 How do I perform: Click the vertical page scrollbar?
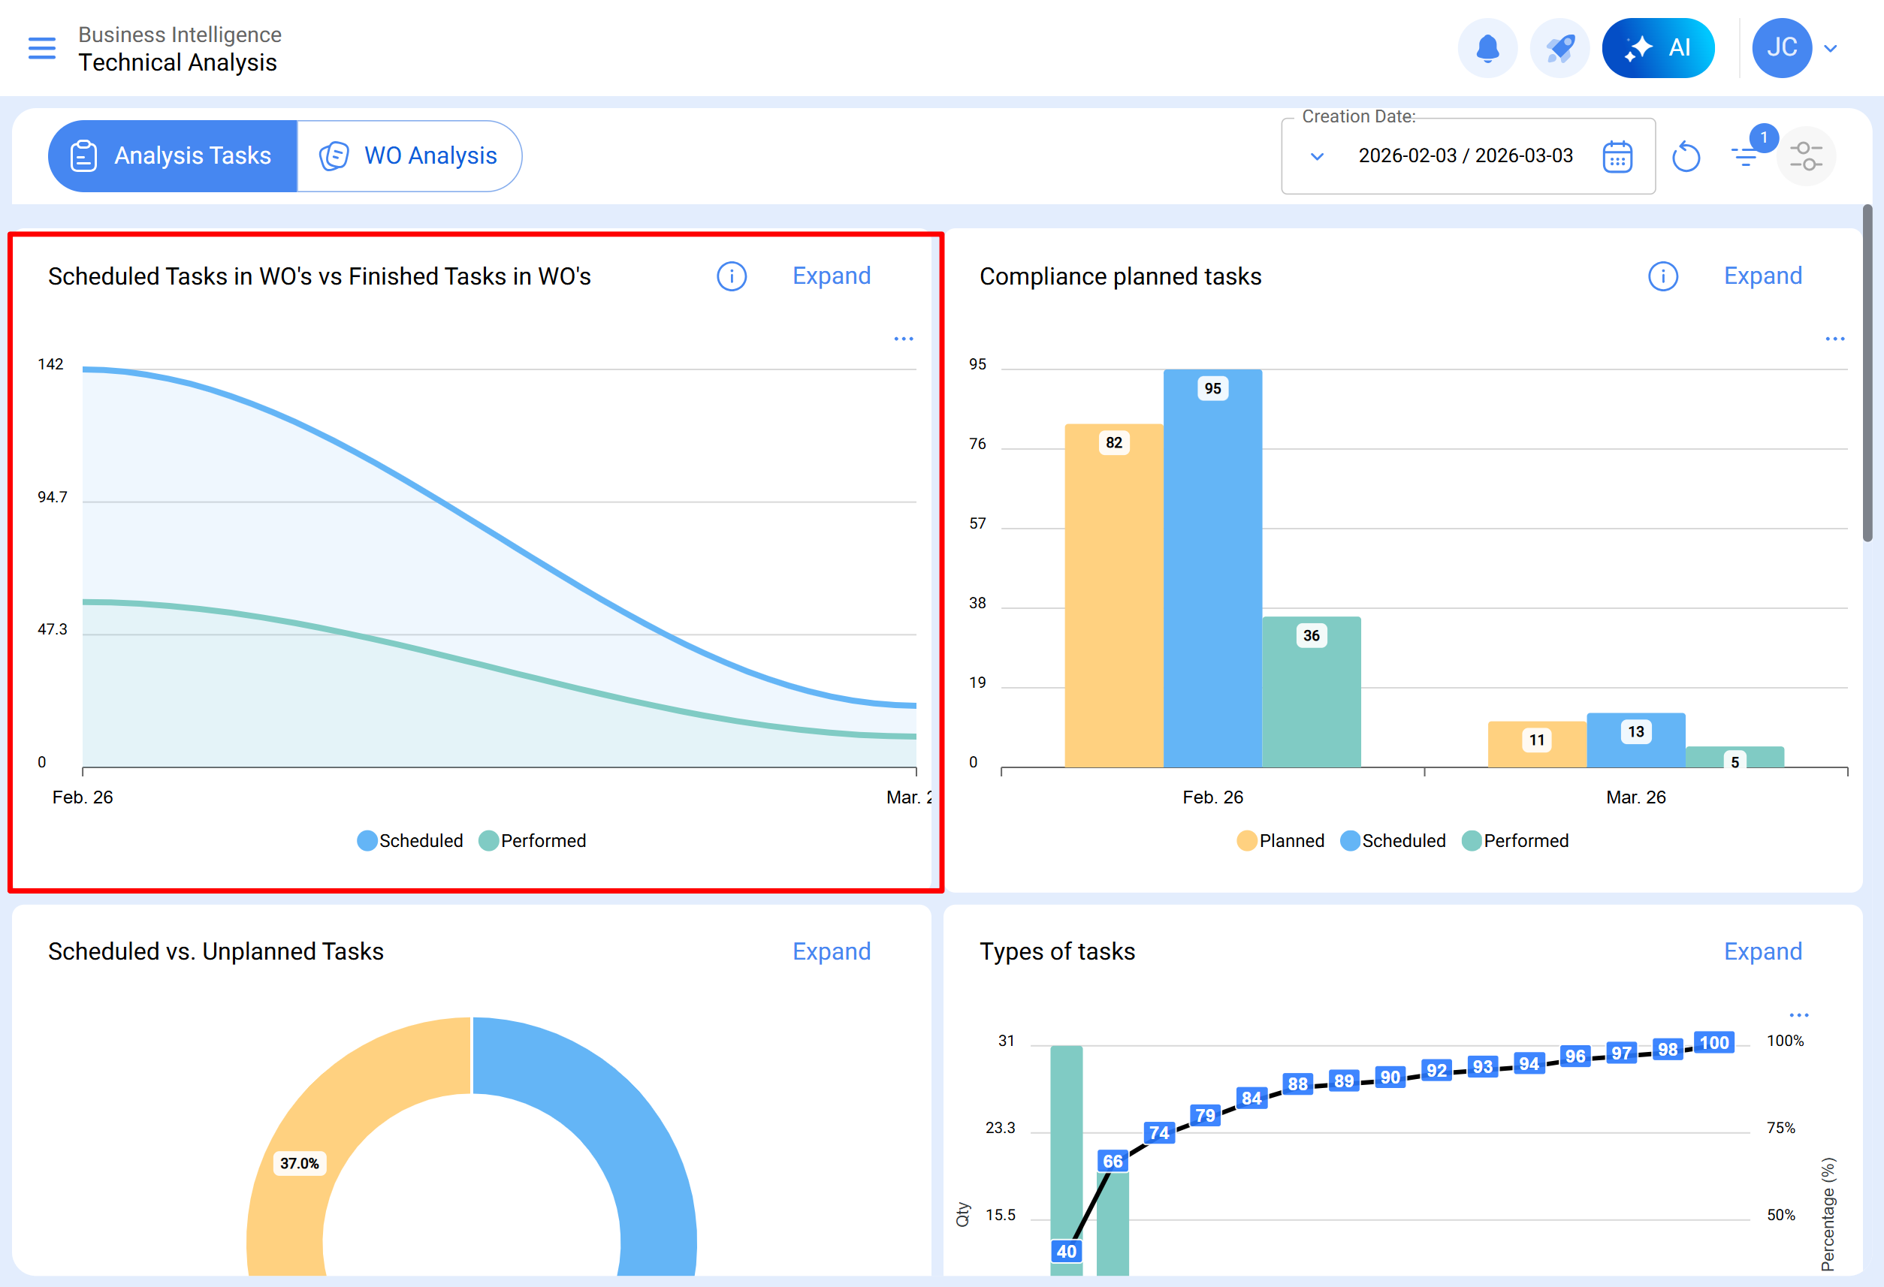1867,372
